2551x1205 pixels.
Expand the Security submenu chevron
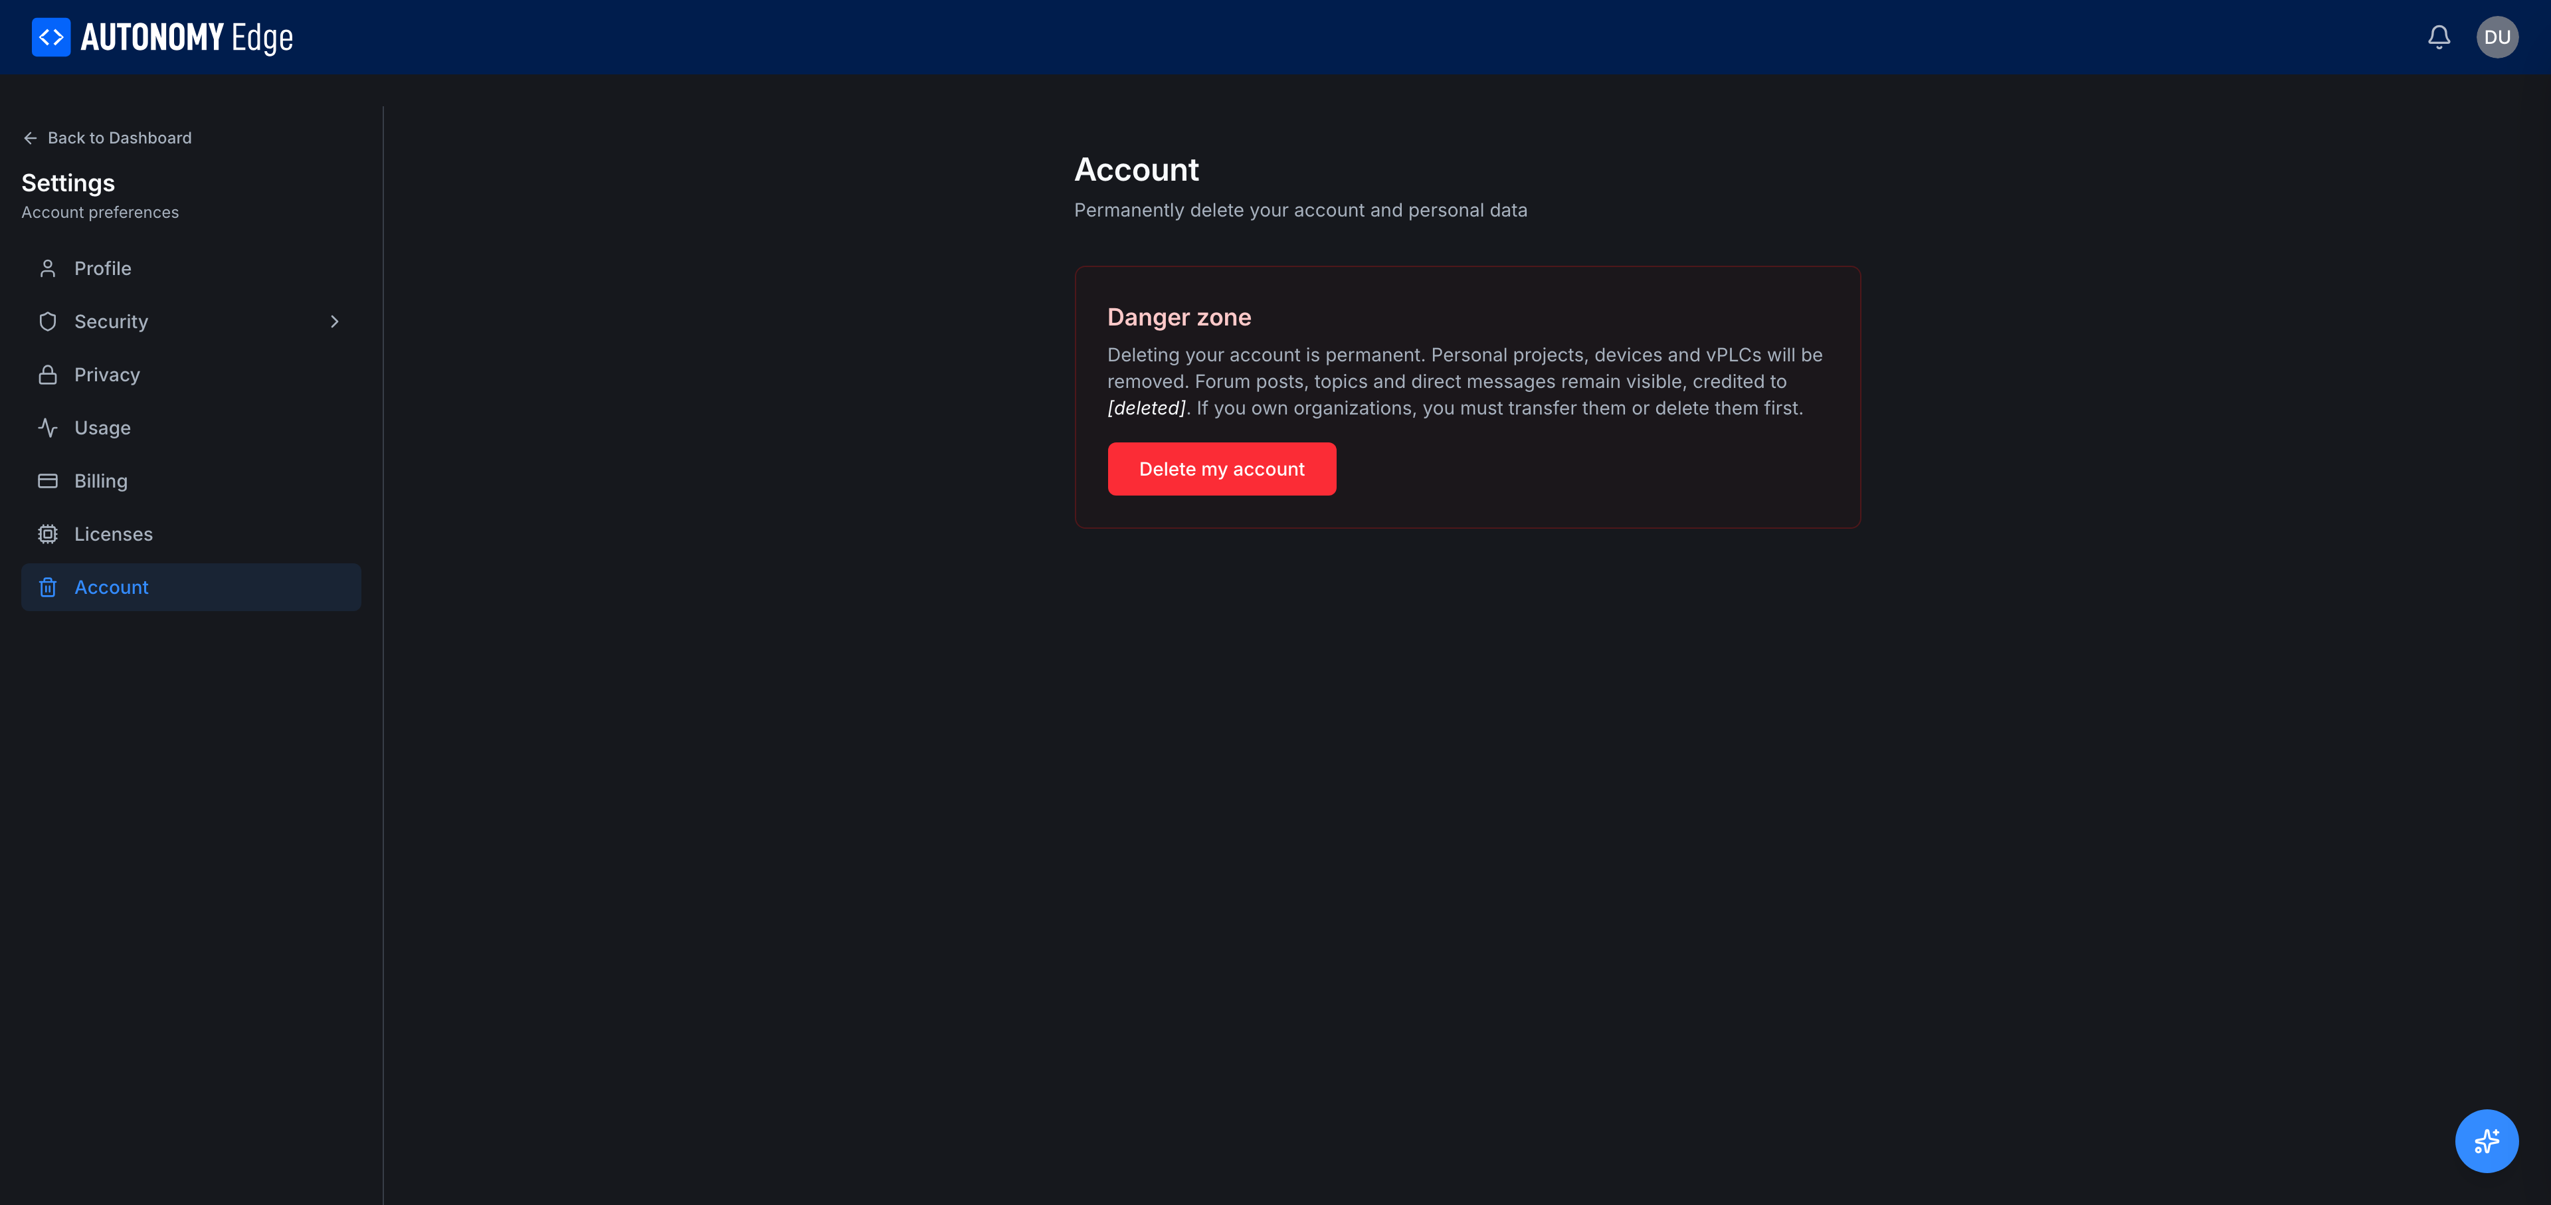[x=335, y=322]
